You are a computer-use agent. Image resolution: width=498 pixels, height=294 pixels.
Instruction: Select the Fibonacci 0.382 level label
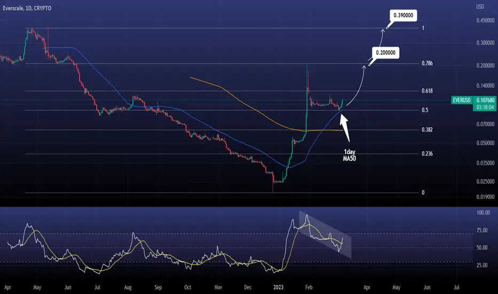click(x=427, y=130)
